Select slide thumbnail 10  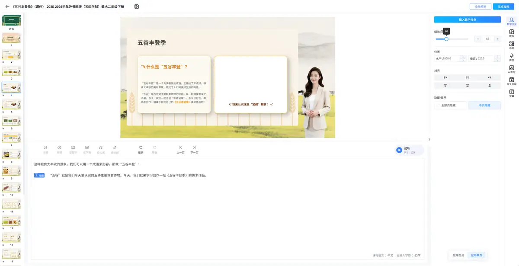click(x=11, y=187)
